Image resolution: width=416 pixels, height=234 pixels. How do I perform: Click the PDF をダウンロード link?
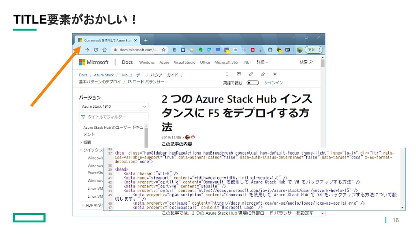pyautogui.click(x=92, y=205)
